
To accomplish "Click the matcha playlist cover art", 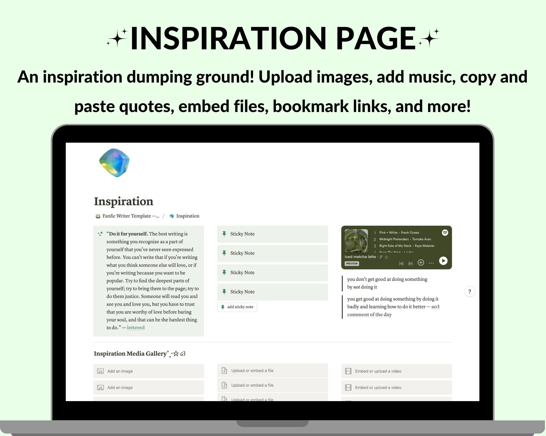I will (x=356, y=241).
